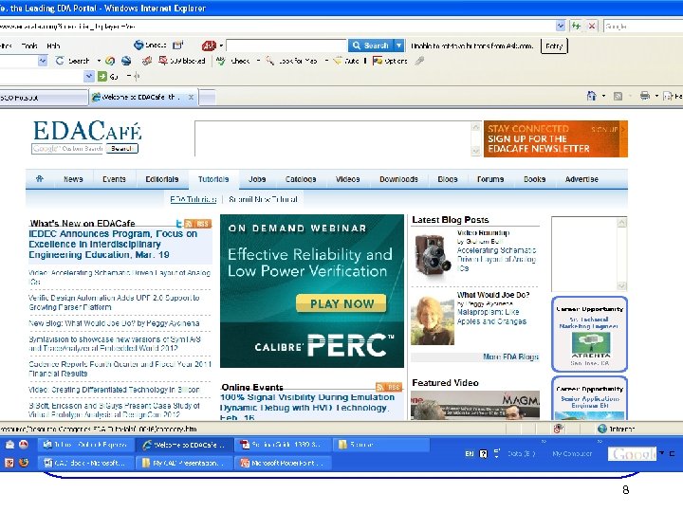Click the globe icon in the Google toolbar
Viewport: 683px width, 512px height.
(126, 61)
